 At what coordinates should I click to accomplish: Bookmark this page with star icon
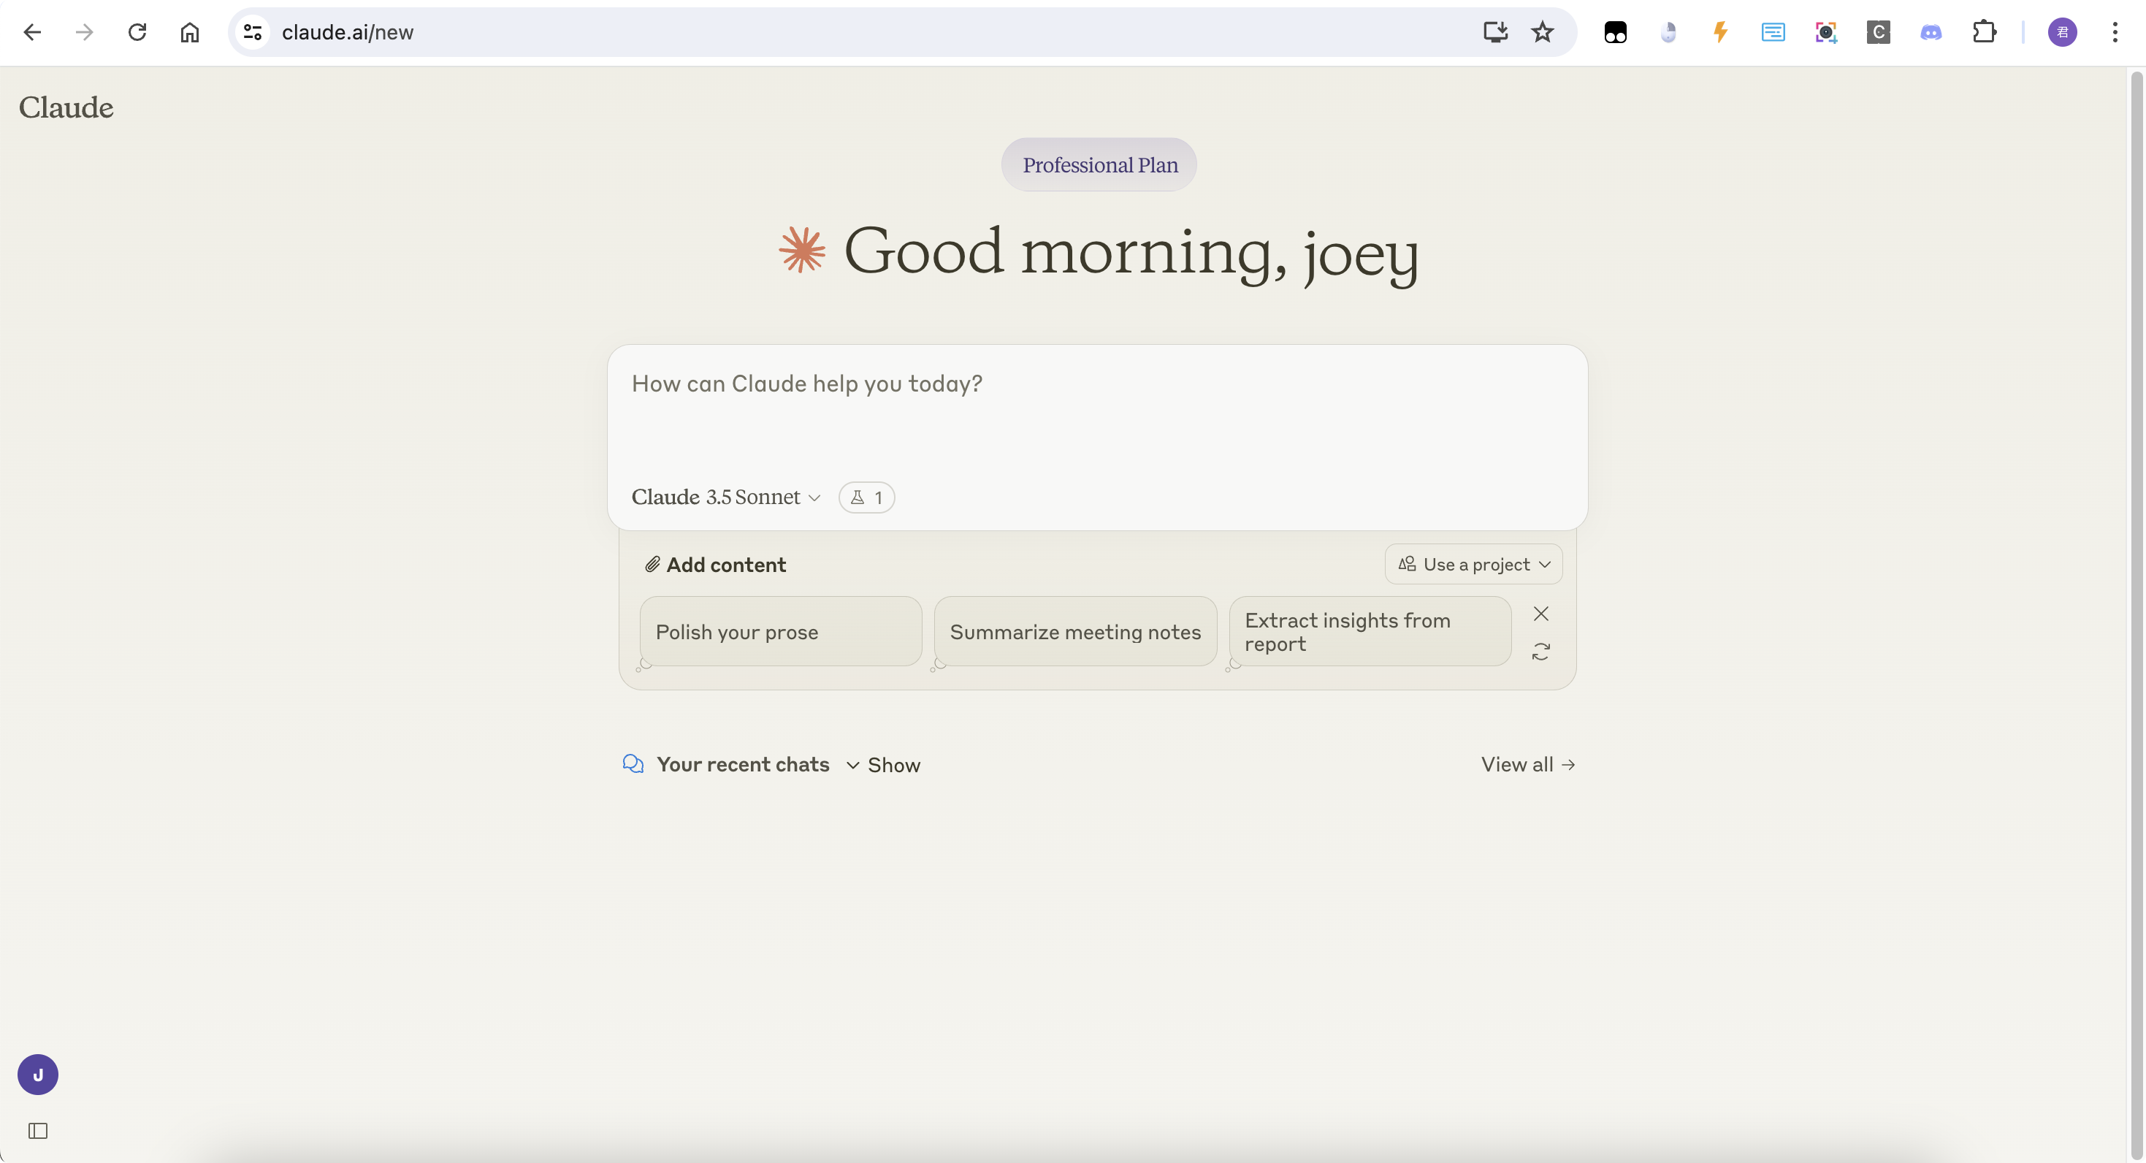pyautogui.click(x=1542, y=32)
